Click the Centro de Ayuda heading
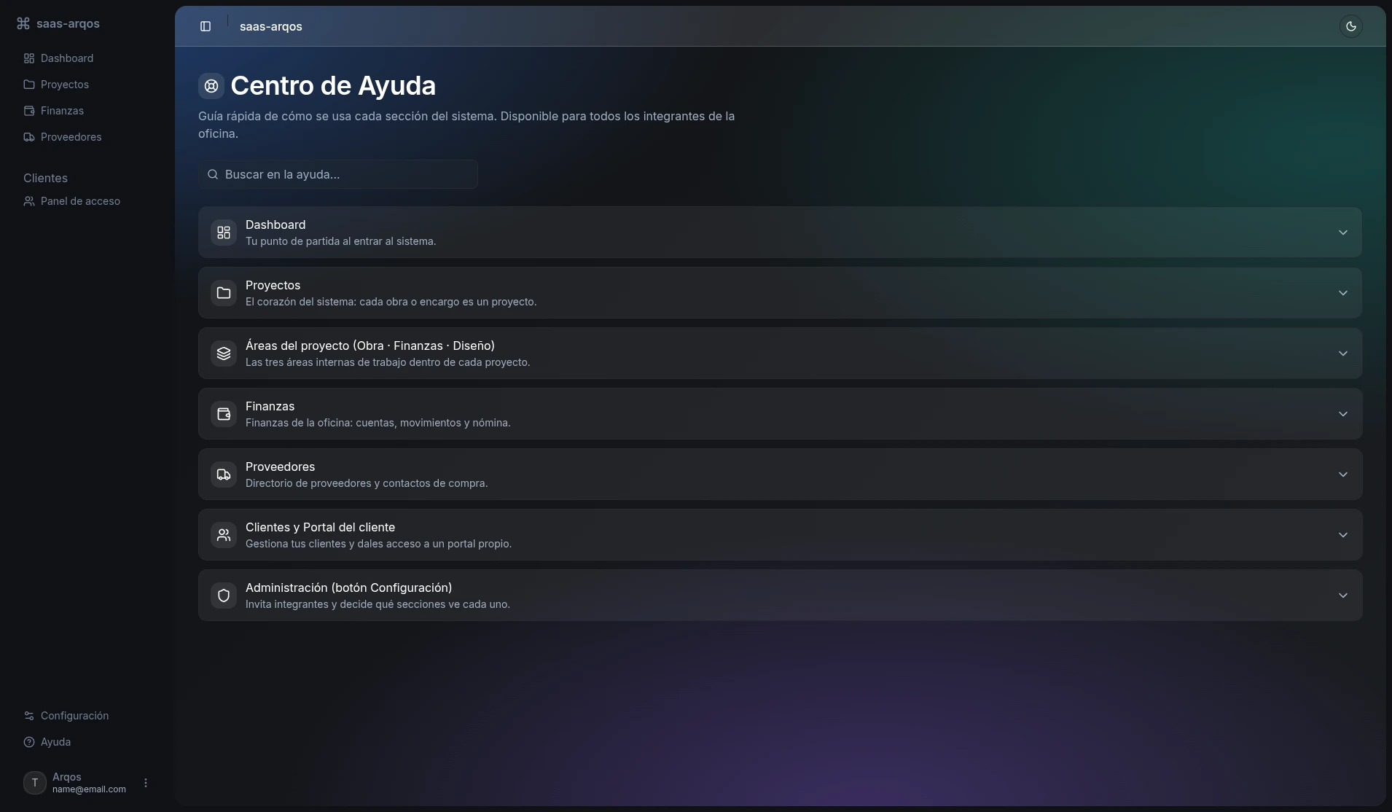 333,86
